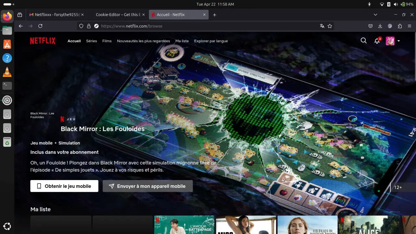Open L'amour au rattrapage thumbnail
This screenshot has width=416, height=234.
(184, 225)
